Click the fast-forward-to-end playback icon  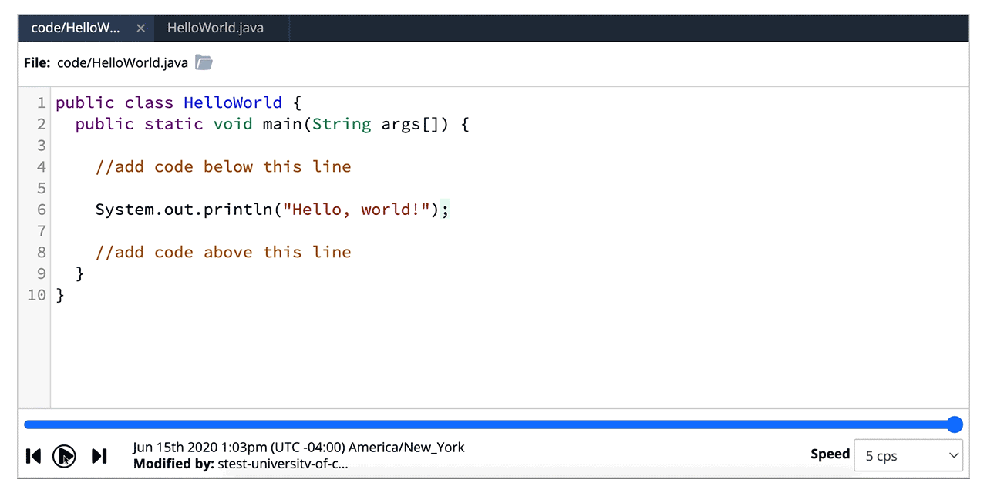tap(99, 456)
